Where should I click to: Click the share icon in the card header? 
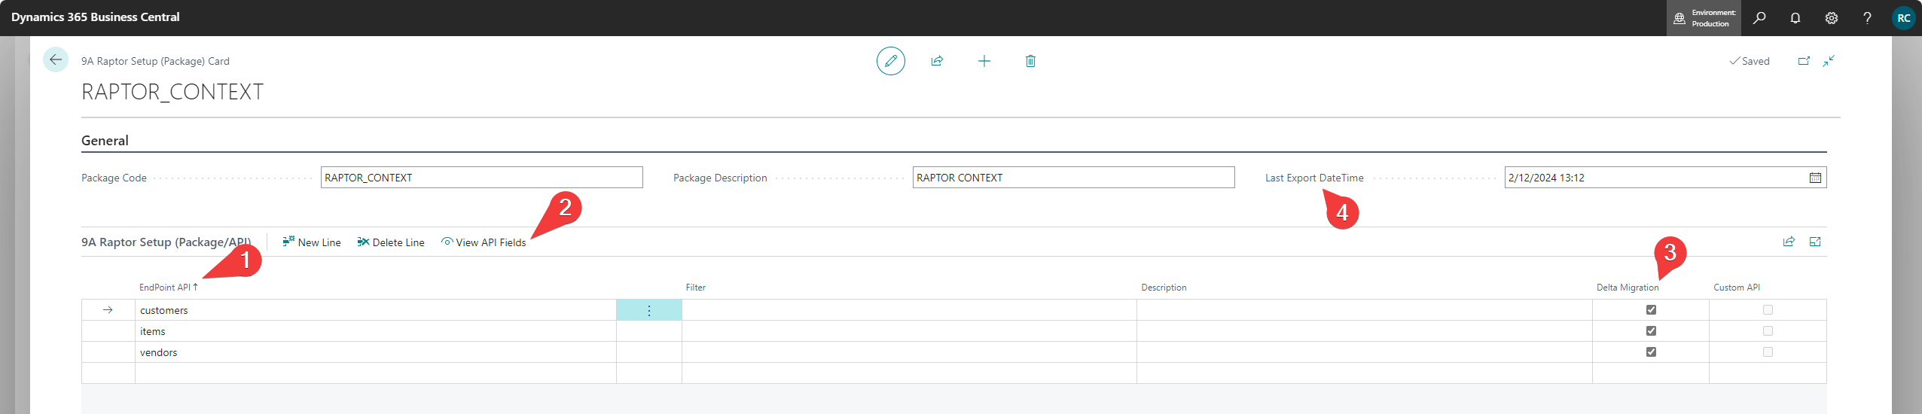tap(937, 61)
